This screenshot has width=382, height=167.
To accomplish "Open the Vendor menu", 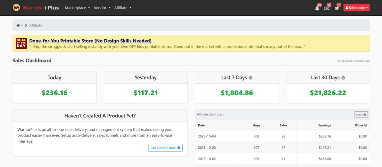I will [x=102, y=8].
